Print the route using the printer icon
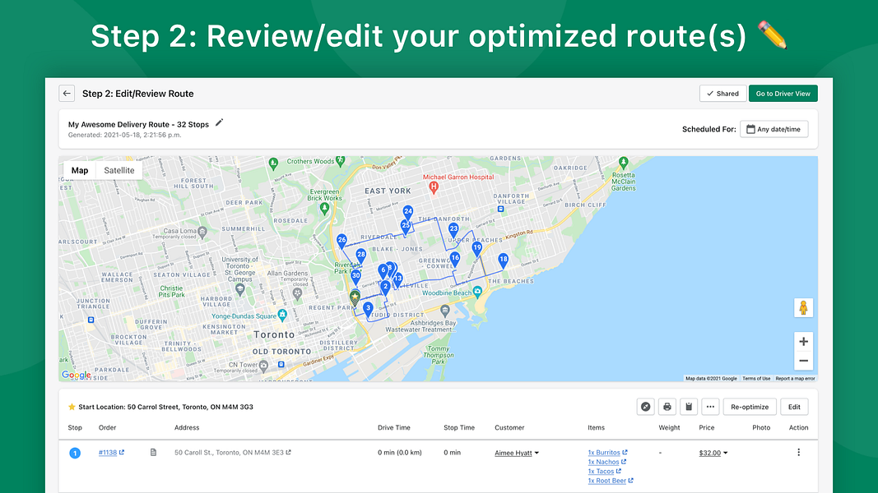This screenshot has height=493, width=878. pos(667,407)
